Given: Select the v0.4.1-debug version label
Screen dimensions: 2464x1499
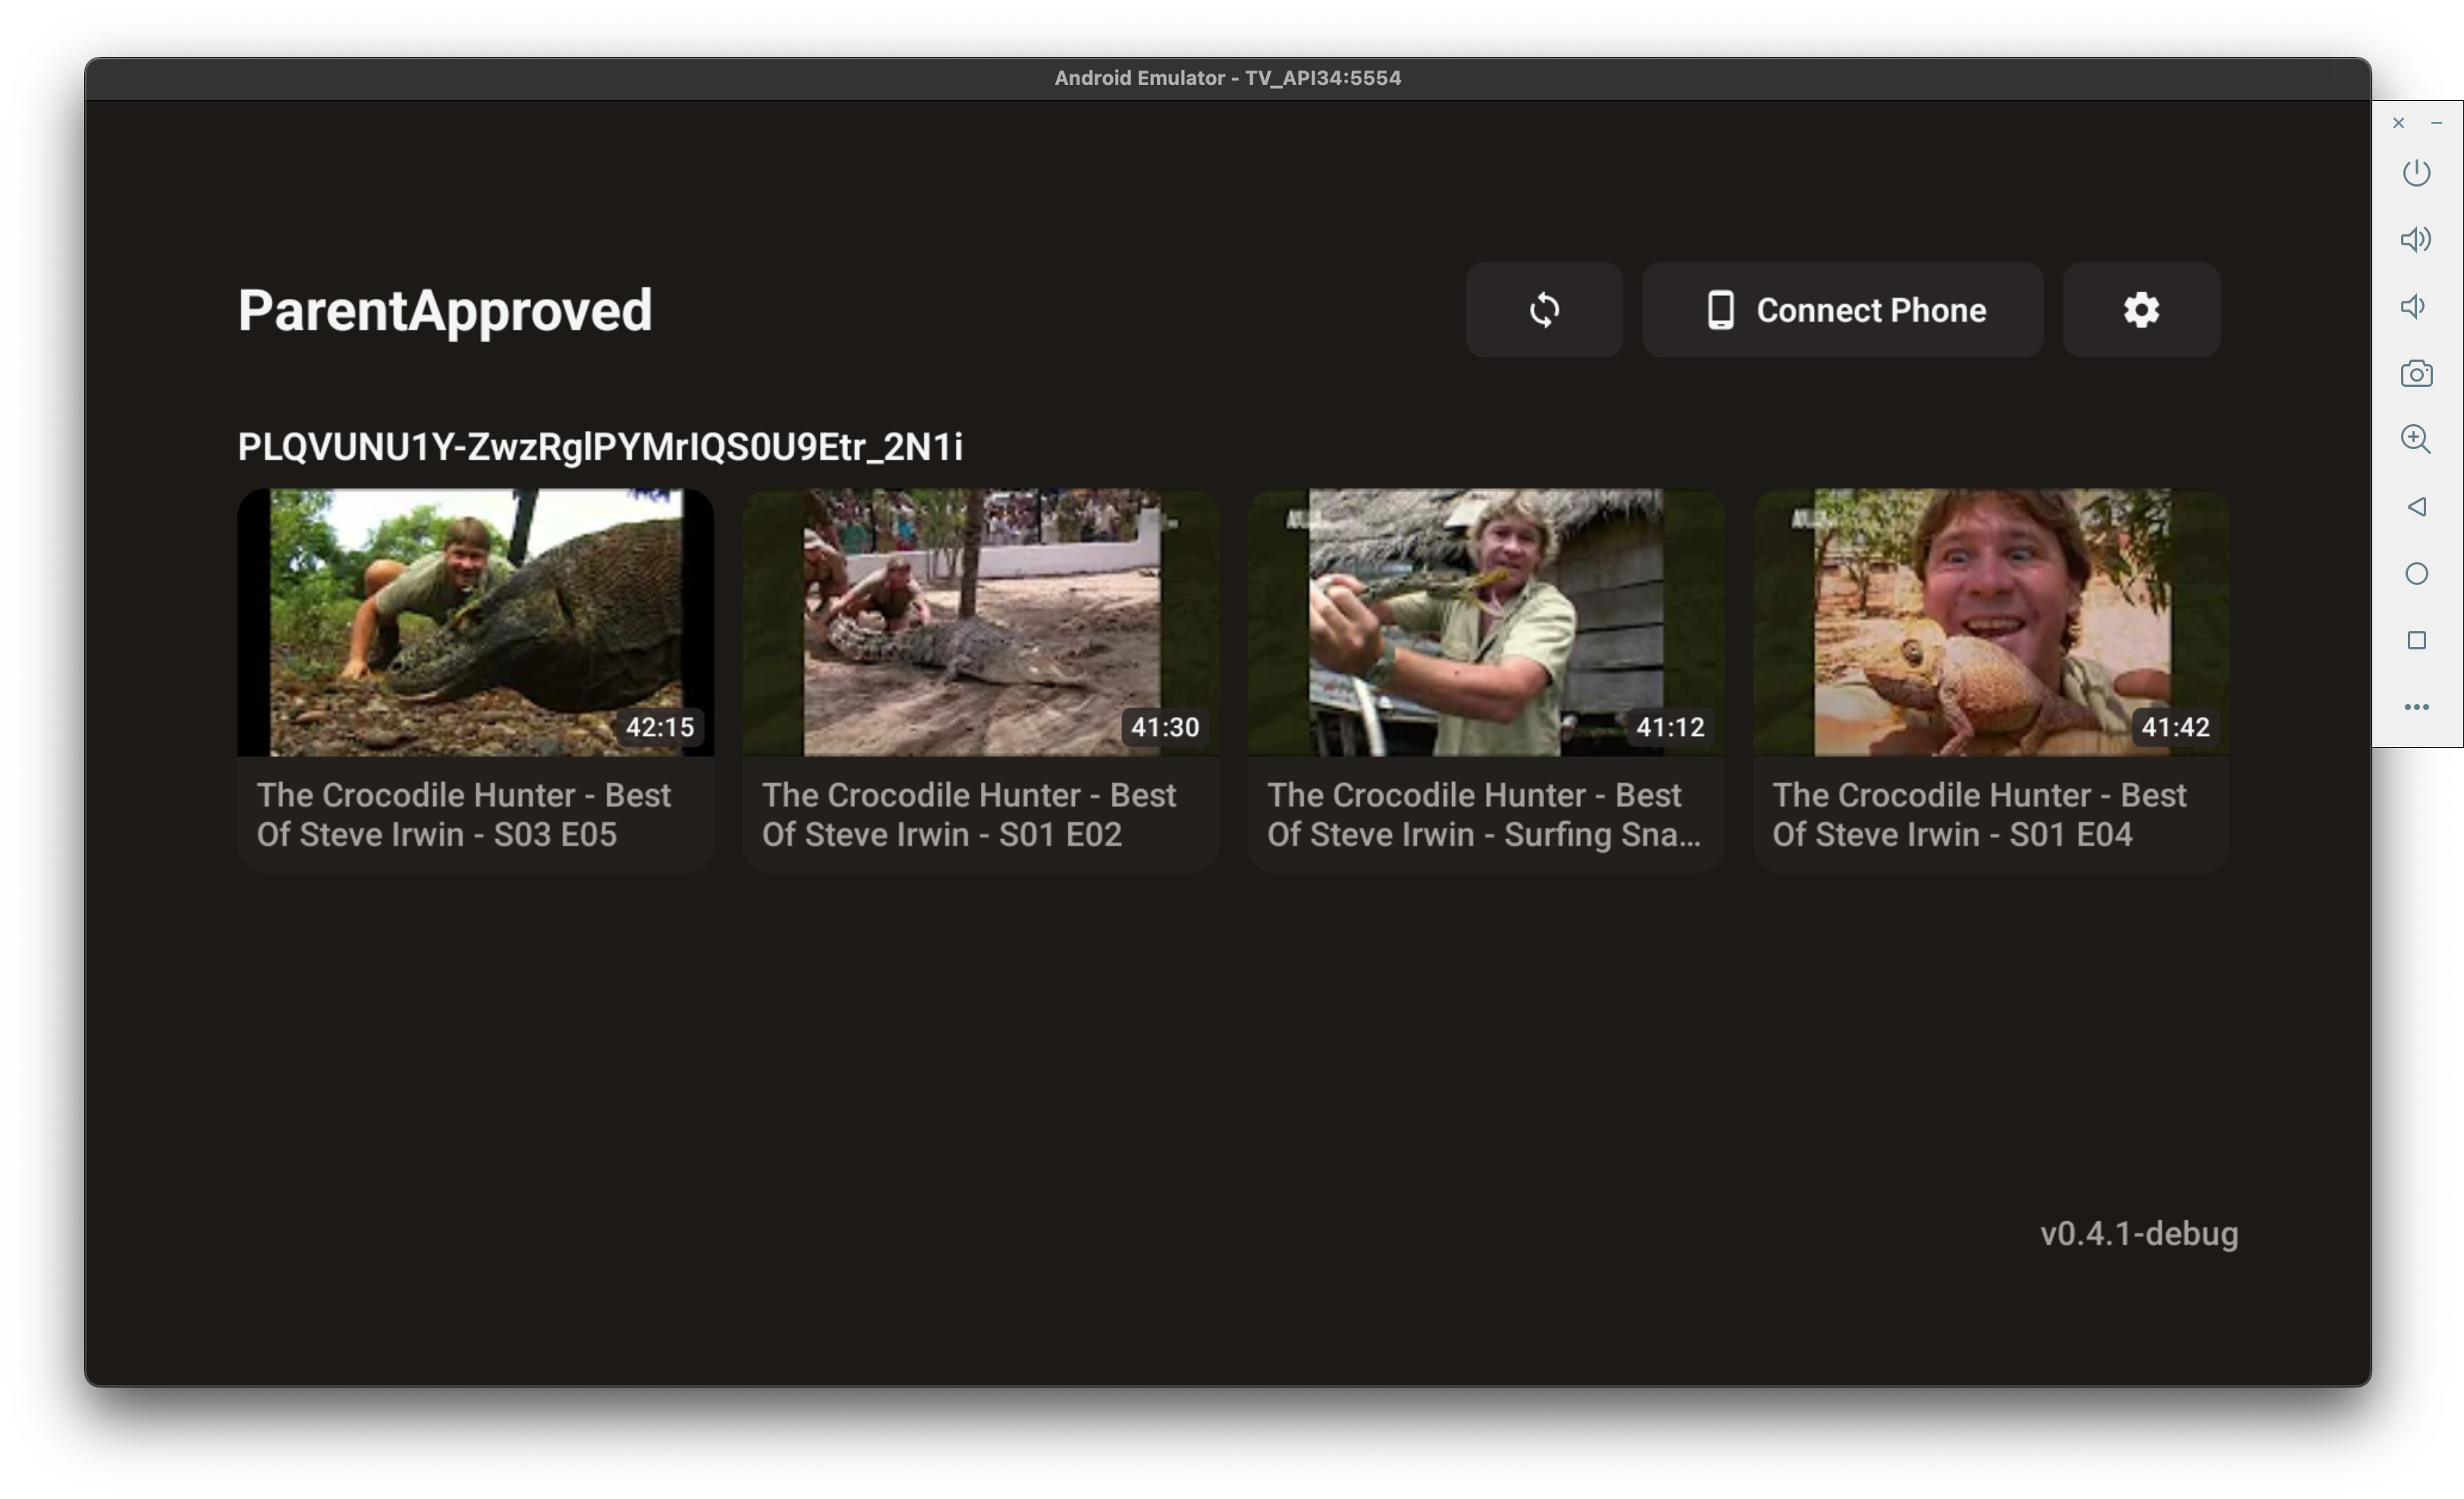Looking at the screenshot, I should point(2139,1234).
